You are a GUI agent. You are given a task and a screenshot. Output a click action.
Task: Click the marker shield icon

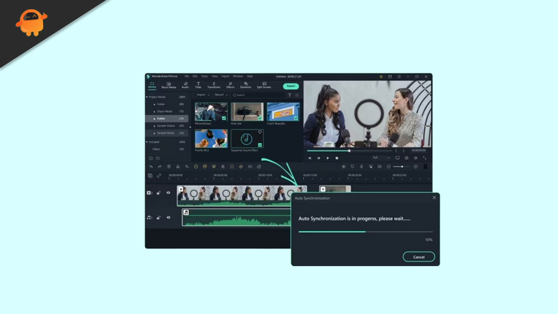pos(353,167)
